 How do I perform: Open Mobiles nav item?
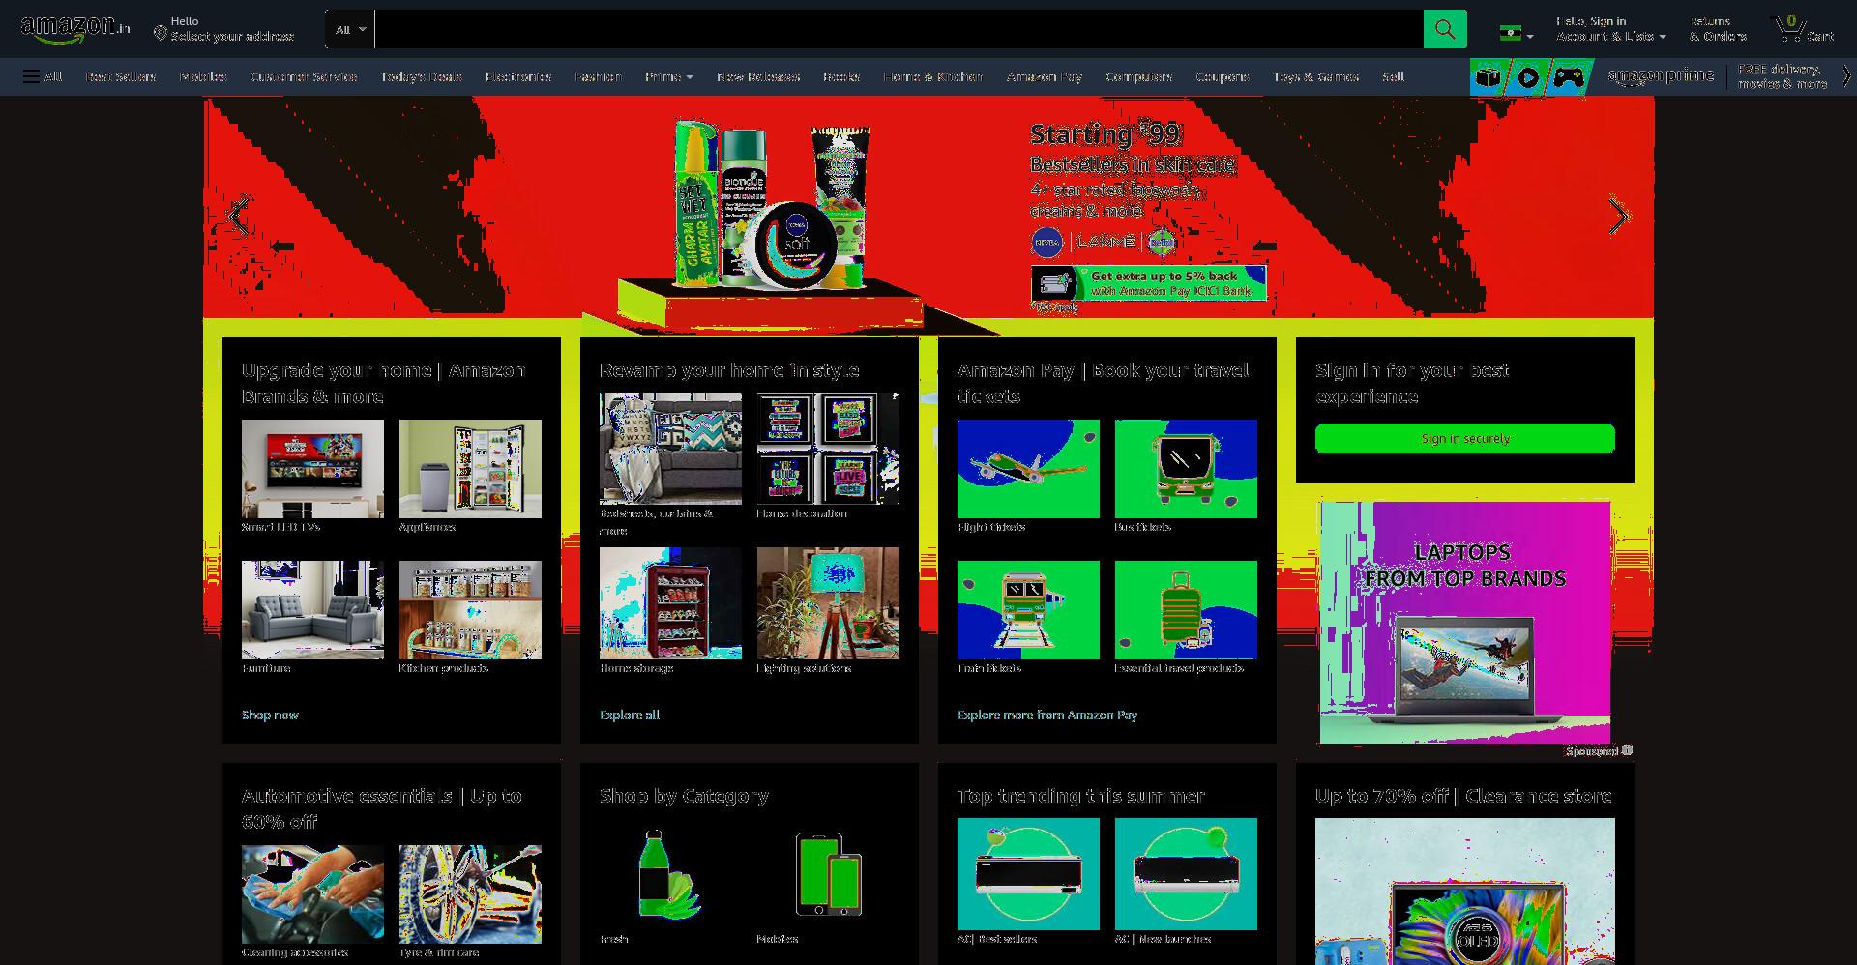pos(203,76)
